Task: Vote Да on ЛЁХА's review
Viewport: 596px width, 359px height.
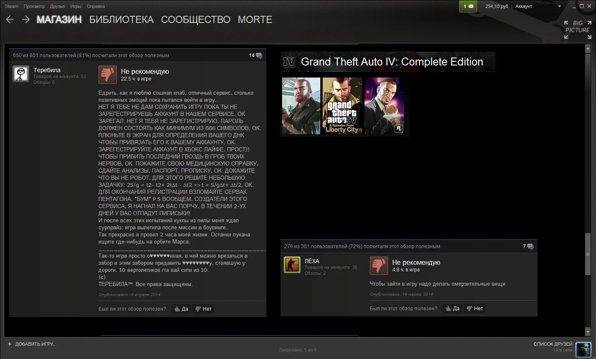Action: tap(453, 309)
